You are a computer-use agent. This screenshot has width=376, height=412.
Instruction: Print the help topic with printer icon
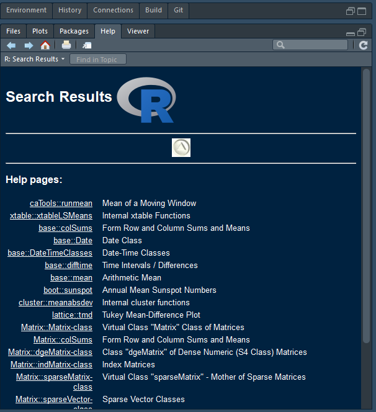66,45
